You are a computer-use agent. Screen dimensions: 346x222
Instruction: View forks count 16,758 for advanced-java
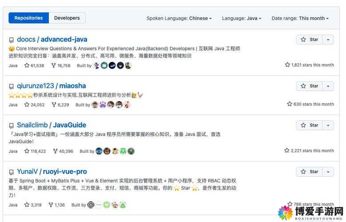pos(61,65)
